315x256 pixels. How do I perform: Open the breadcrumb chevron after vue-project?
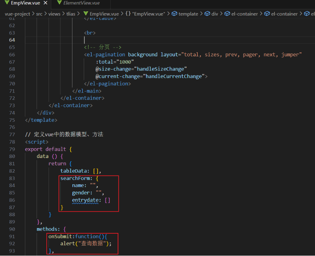coord(33,14)
